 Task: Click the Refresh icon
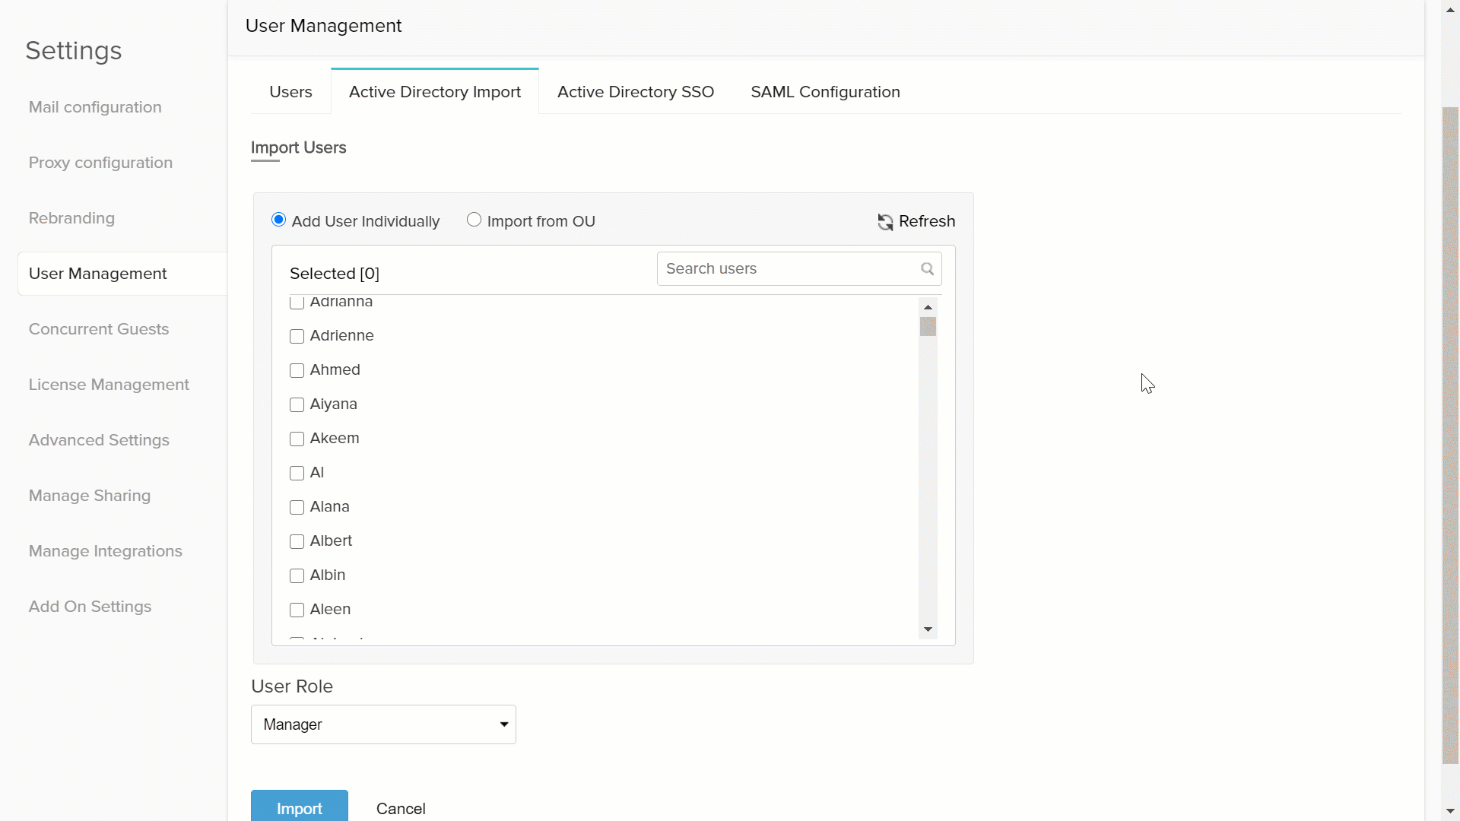pos(885,222)
